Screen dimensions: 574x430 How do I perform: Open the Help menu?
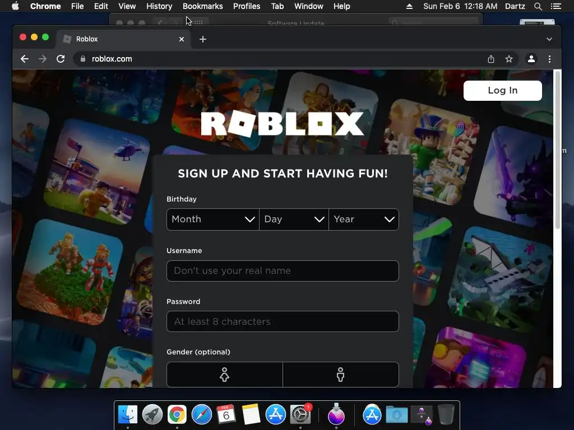(341, 6)
